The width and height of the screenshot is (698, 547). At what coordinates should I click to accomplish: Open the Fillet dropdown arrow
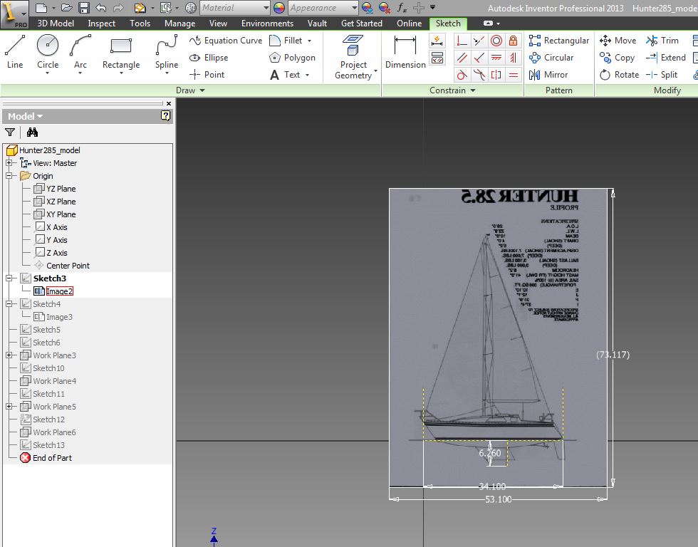tap(309, 41)
